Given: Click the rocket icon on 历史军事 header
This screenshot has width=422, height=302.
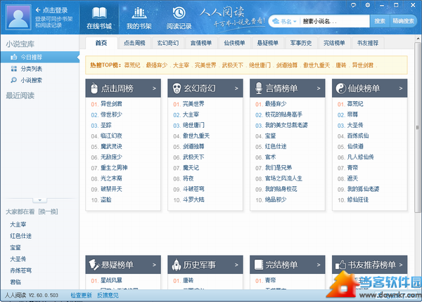Looking at the screenshot, I should (x=177, y=265).
